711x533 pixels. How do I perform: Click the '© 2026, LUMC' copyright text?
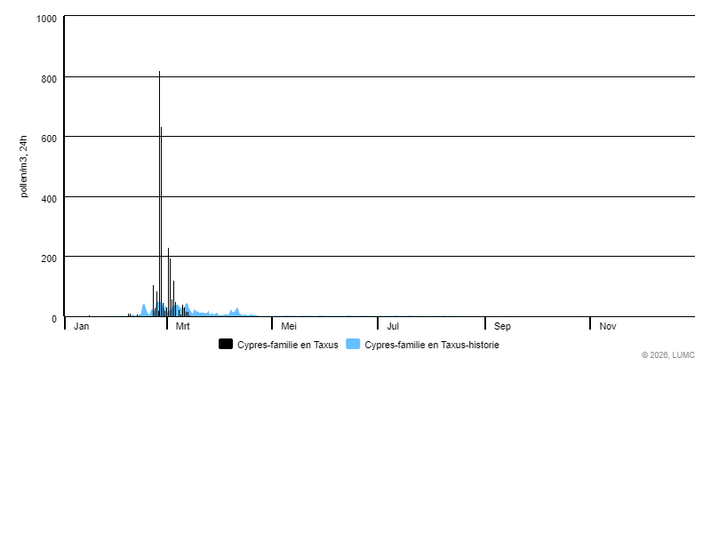pyautogui.click(x=667, y=354)
